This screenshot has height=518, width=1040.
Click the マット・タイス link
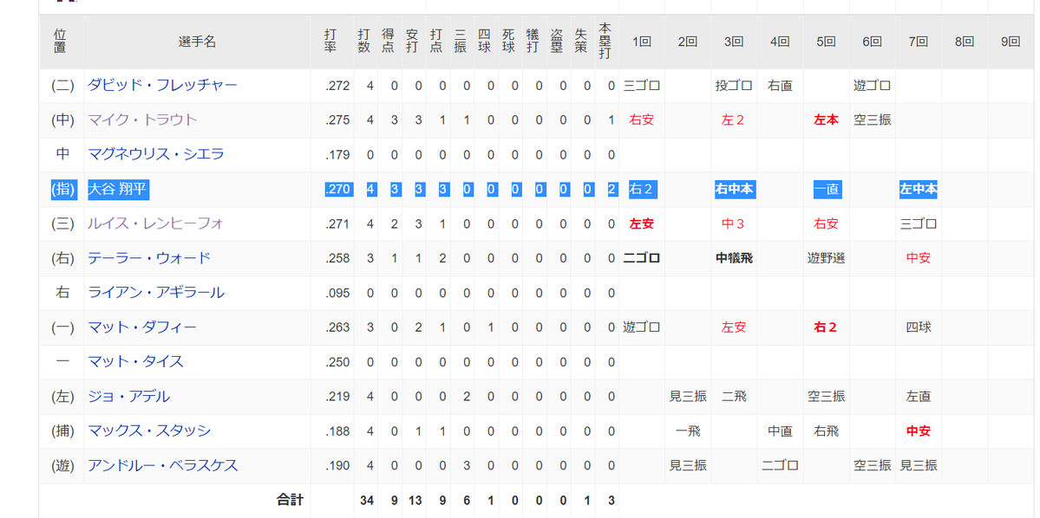(136, 361)
